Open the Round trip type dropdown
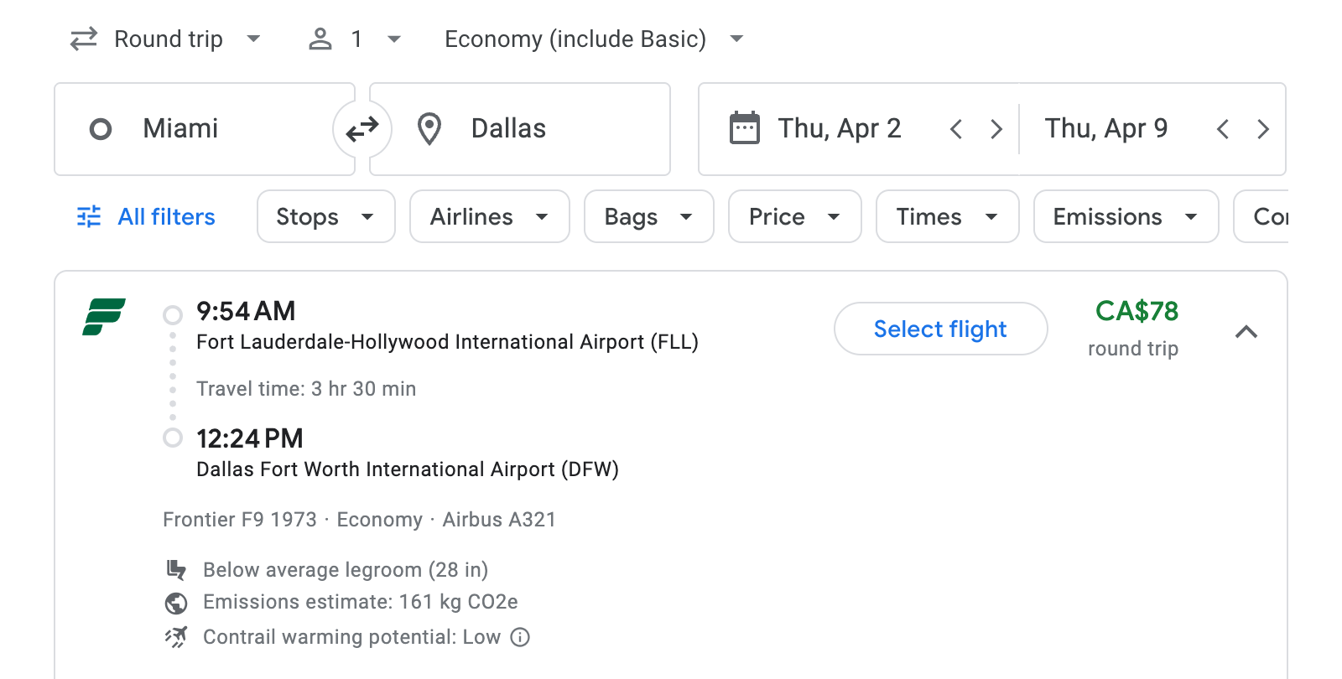 pos(166,39)
